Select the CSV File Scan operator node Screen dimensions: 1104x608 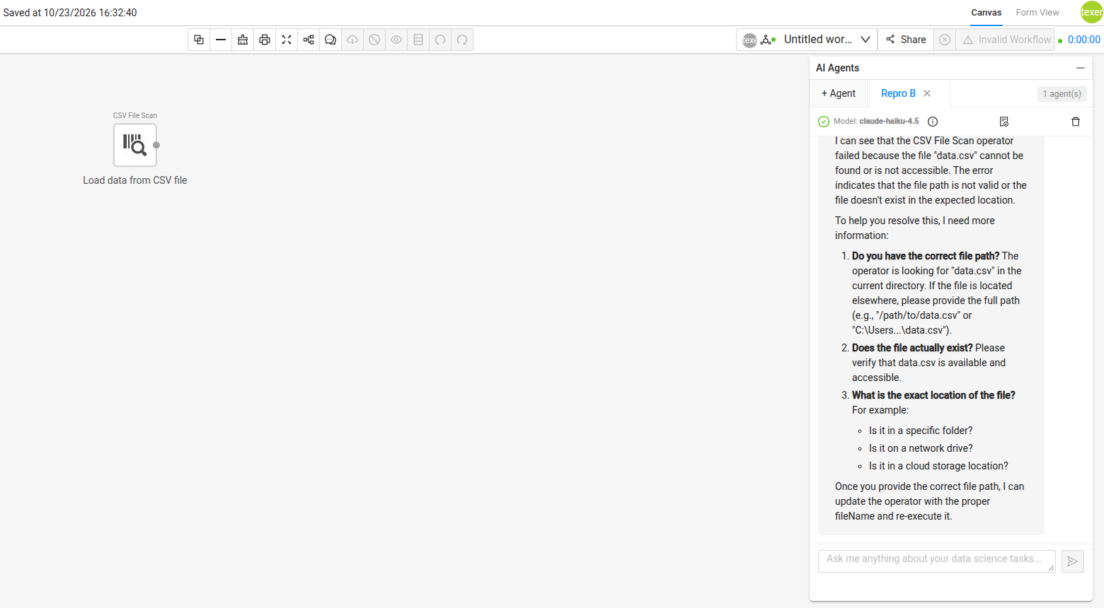[x=134, y=145]
